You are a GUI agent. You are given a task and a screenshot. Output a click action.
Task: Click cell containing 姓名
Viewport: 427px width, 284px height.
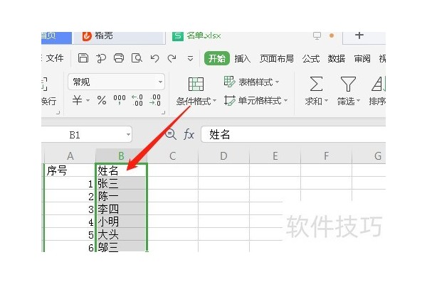[x=121, y=170]
